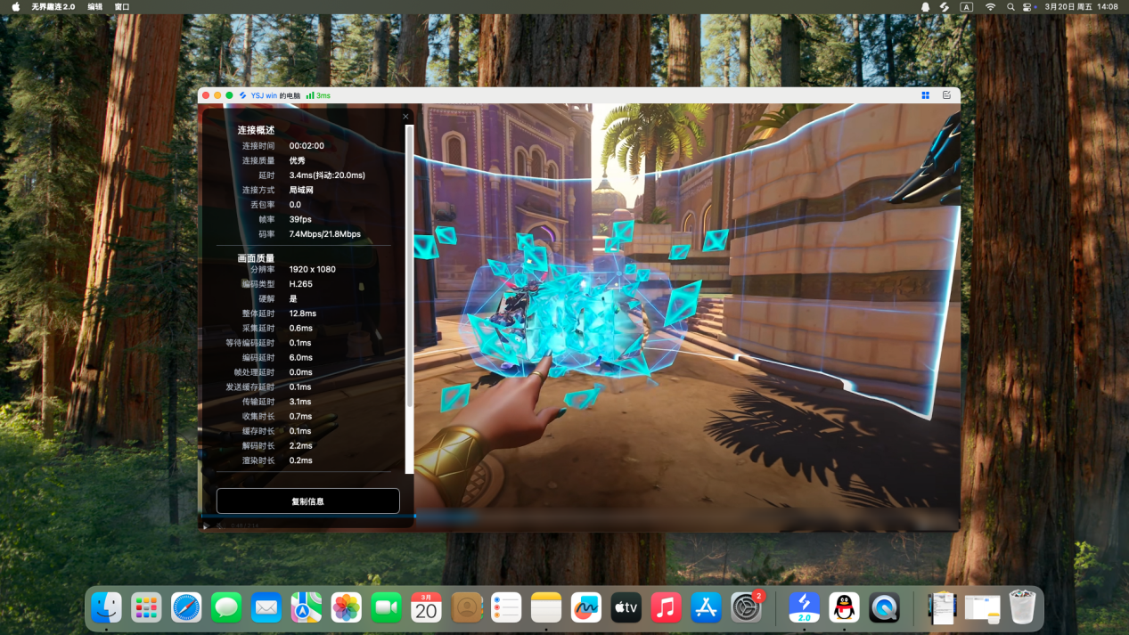
Task: Close the connection overview panel
Action: coord(405,117)
